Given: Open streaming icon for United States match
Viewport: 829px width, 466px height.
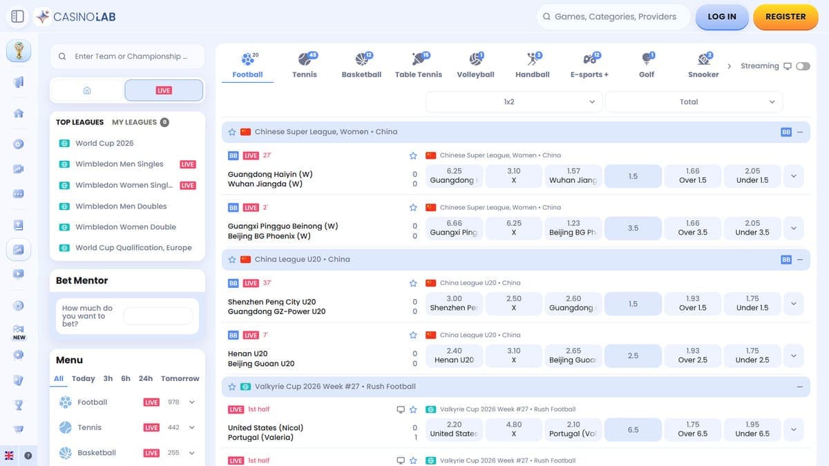Looking at the screenshot, I should [x=401, y=409].
